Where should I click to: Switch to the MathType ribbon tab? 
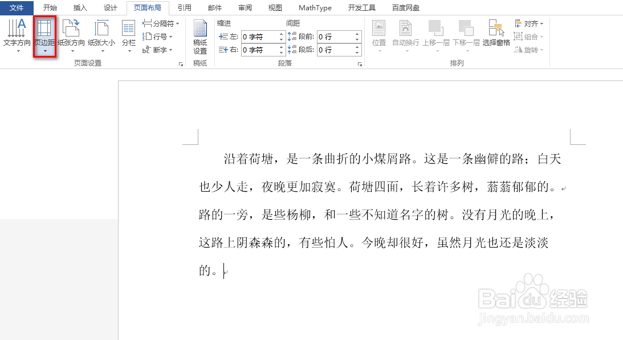click(x=315, y=7)
